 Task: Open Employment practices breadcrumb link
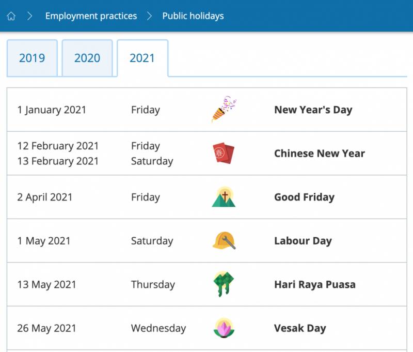tap(91, 16)
